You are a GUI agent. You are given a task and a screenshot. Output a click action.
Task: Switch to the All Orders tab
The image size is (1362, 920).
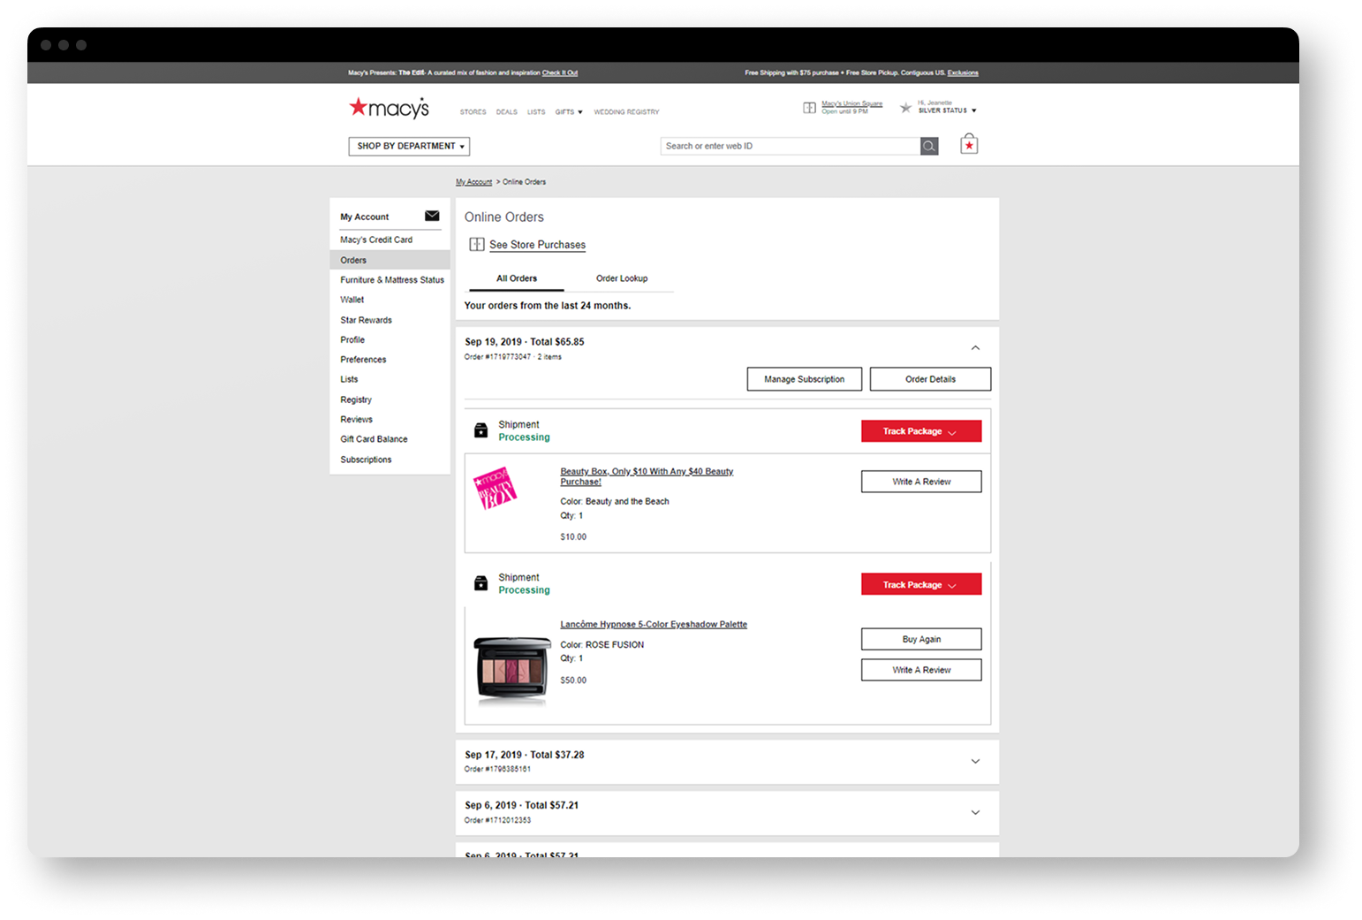pos(517,278)
